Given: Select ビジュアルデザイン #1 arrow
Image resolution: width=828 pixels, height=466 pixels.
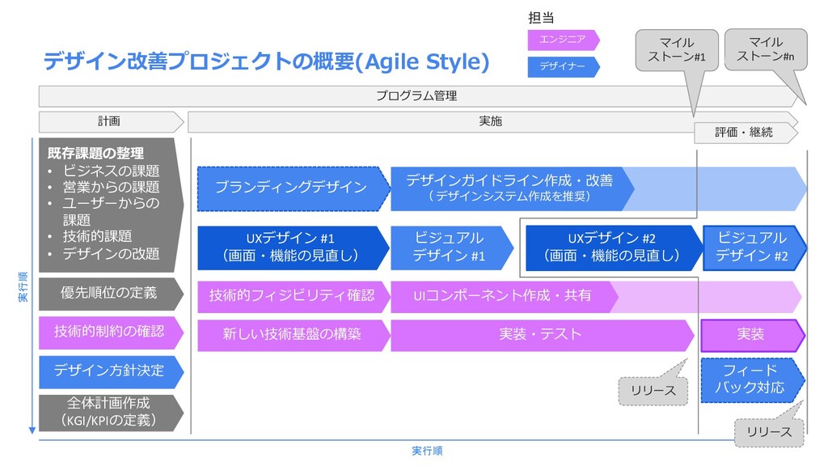Looking at the screenshot, I should pos(452,248).
